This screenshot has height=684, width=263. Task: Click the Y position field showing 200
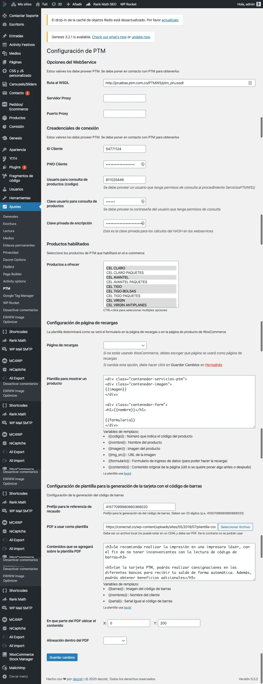[179, 623]
